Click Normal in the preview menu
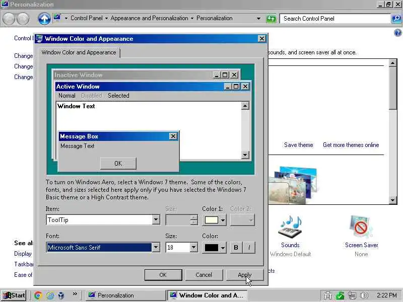Image resolution: width=403 pixels, height=302 pixels. click(67, 96)
